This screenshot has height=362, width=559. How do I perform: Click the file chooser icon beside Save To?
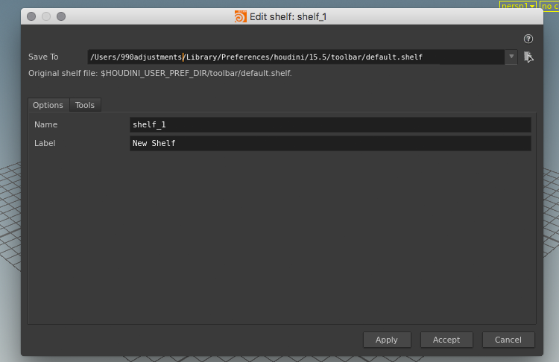(x=528, y=57)
